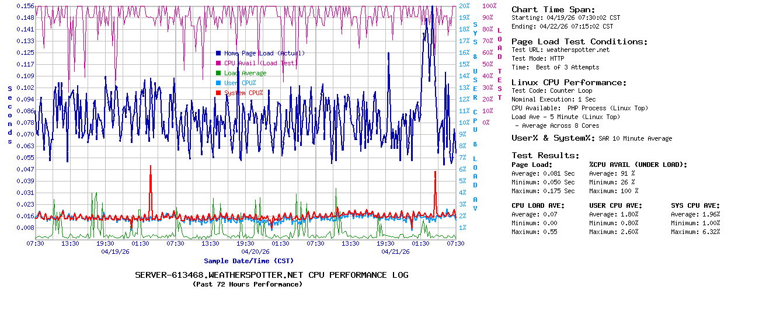Click the "Past 72 Hours Performance" subtitle
Screen dimensions: 759x321
click(x=248, y=284)
